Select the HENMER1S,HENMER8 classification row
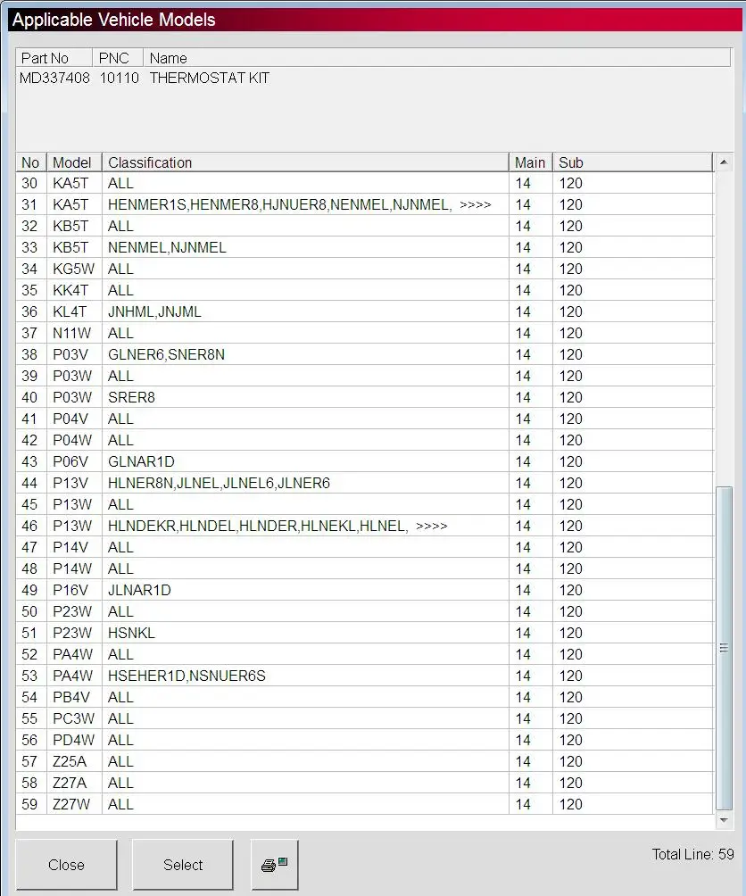Image resolution: width=746 pixels, height=896 pixels. pyautogui.click(x=365, y=204)
